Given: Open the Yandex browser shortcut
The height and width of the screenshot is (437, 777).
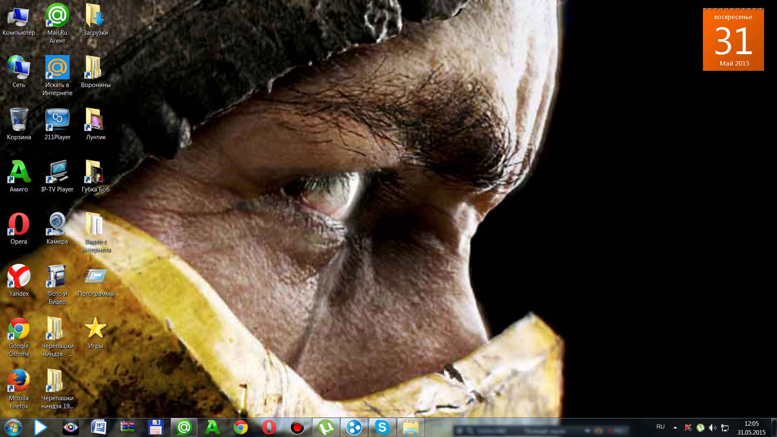Looking at the screenshot, I should click(x=19, y=277).
